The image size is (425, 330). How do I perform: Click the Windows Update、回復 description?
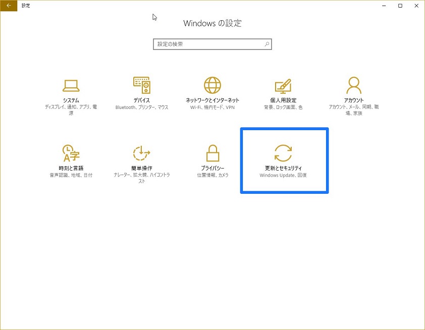click(283, 175)
